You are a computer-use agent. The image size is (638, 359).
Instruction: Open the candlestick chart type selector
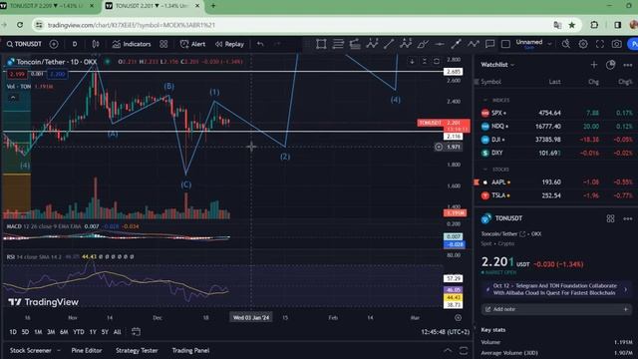[x=96, y=44]
